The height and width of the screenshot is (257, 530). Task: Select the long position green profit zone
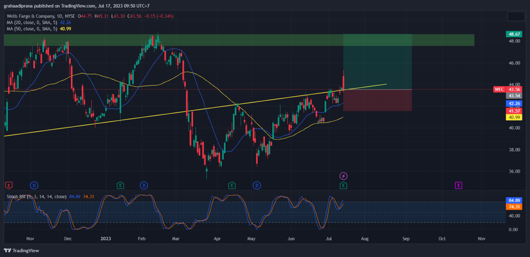(x=377, y=62)
